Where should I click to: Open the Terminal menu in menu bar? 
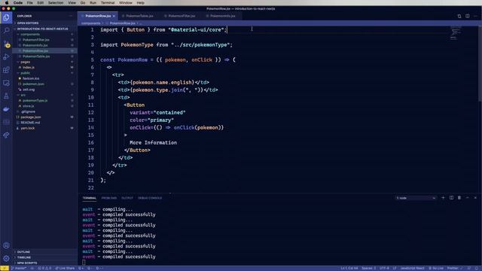pos(108,3)
